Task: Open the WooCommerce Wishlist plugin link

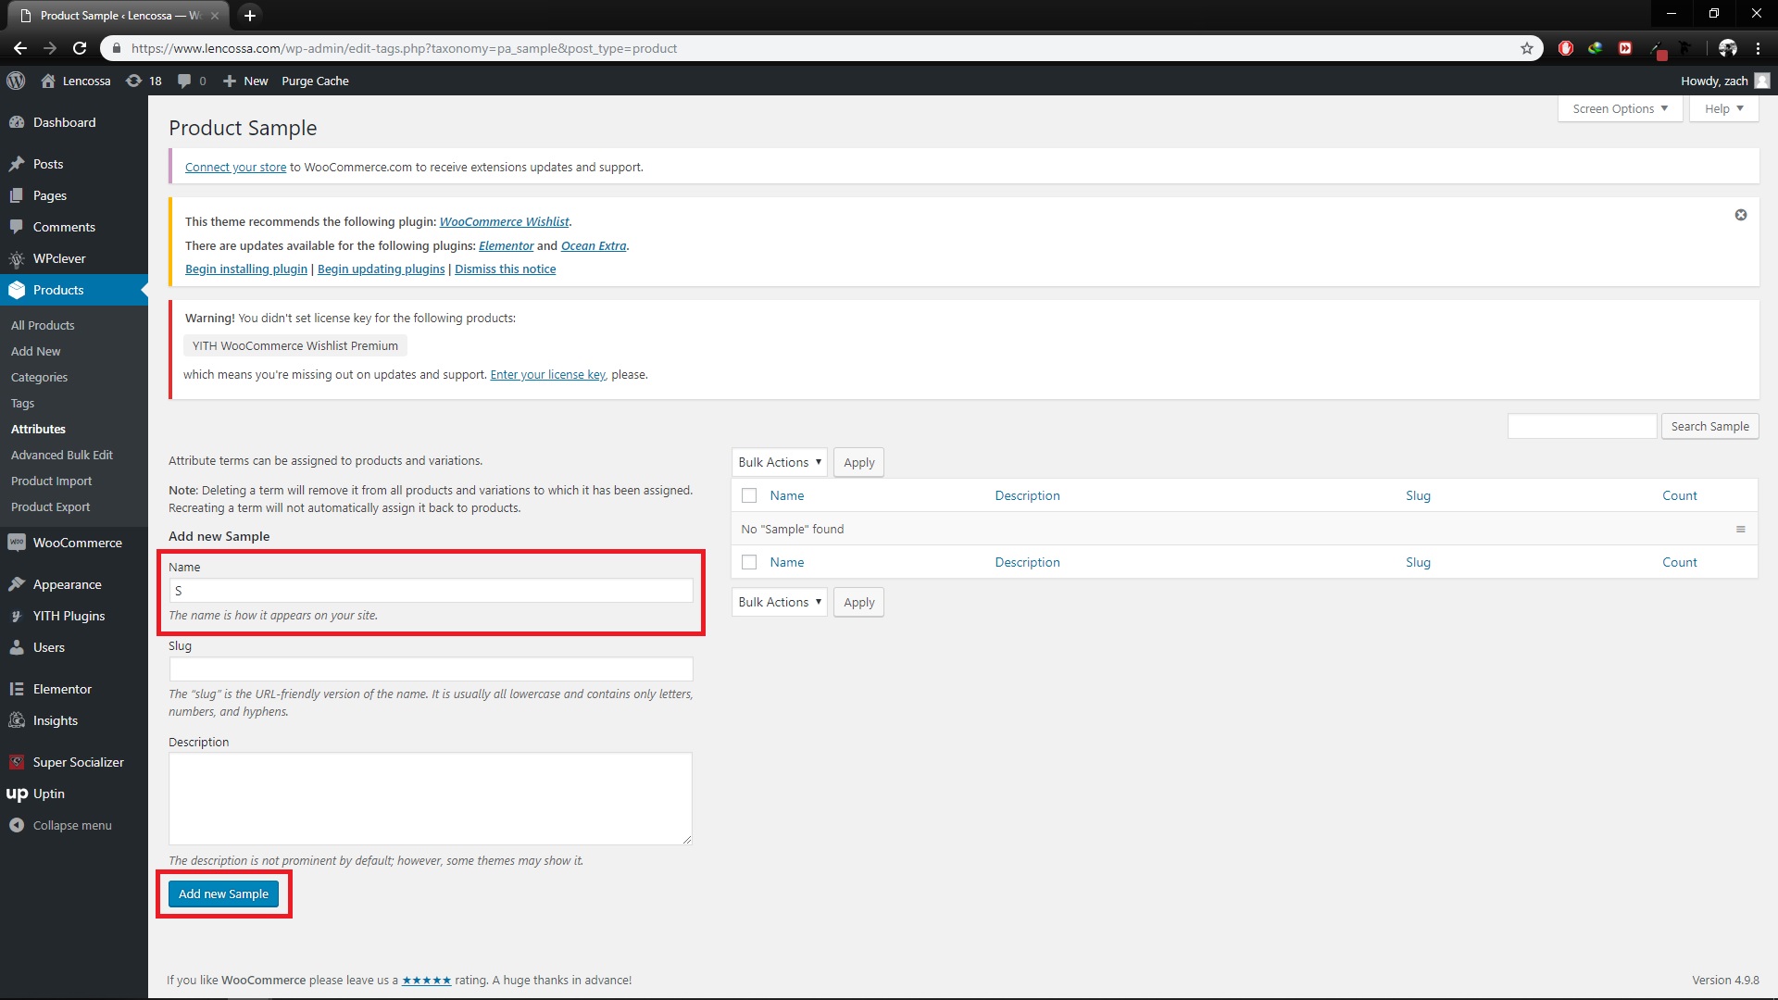Action: (504, 221)
